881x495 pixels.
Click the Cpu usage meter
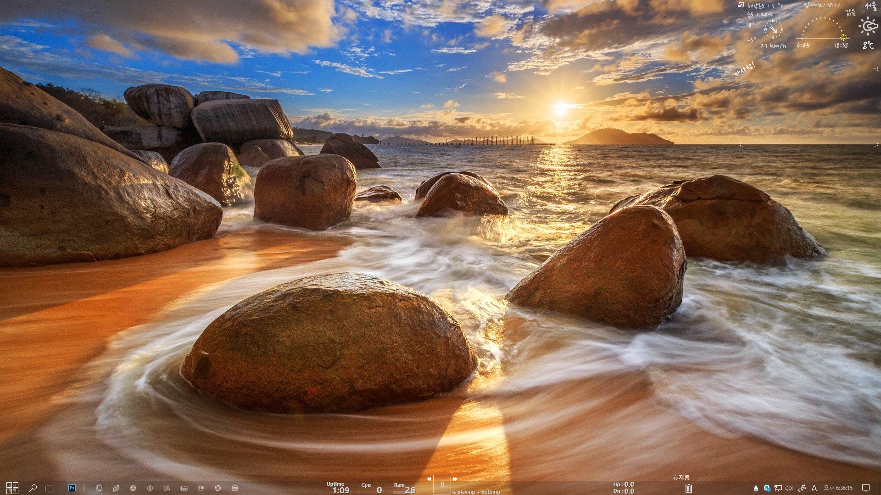click(372, 488)
